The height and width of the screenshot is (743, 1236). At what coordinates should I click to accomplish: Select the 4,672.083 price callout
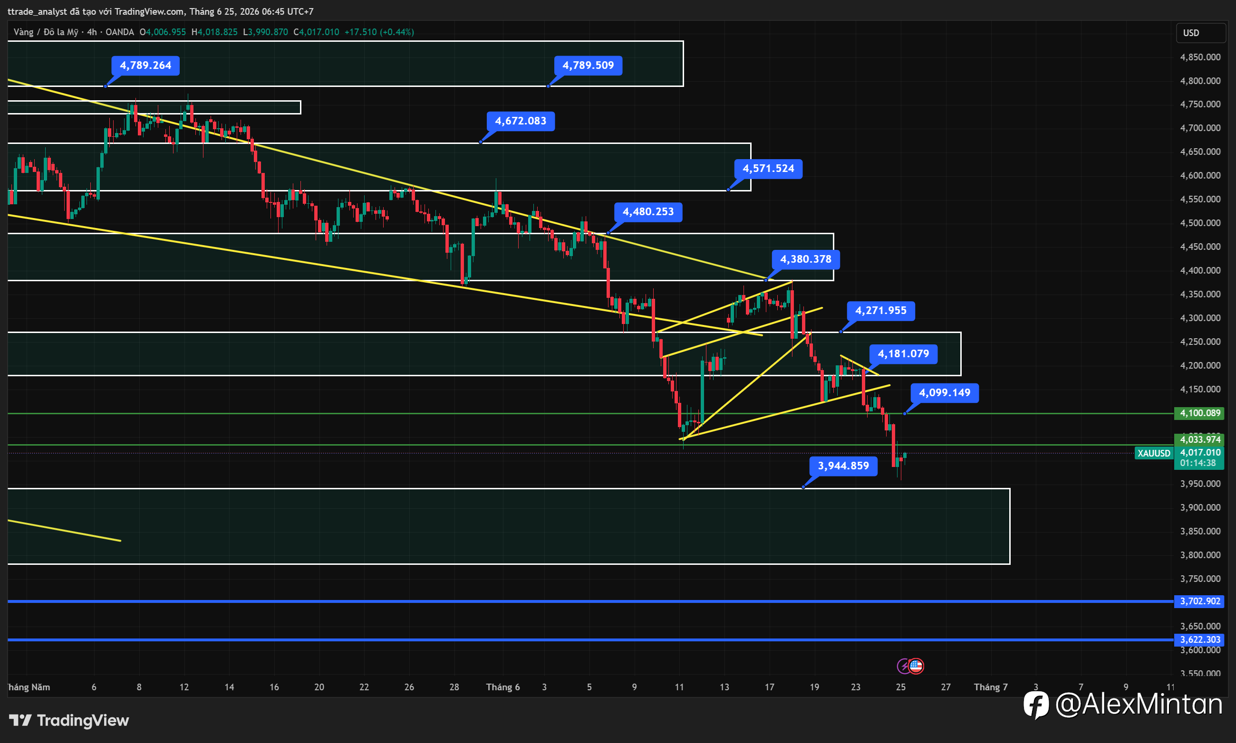[521, 121]
